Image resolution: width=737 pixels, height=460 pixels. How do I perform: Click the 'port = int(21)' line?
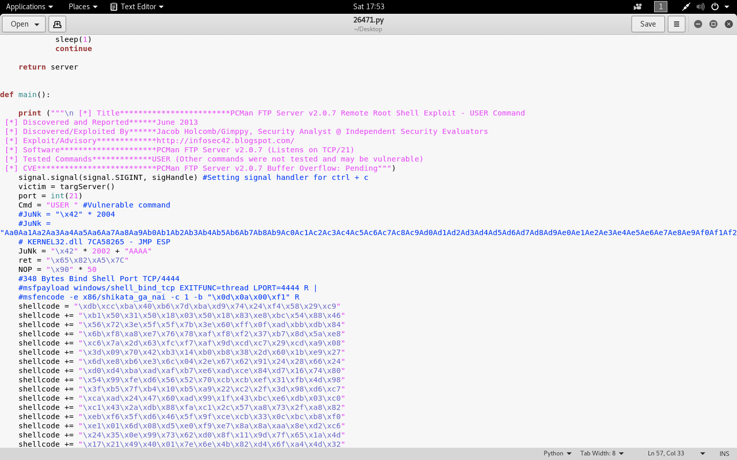click(51, 196)
